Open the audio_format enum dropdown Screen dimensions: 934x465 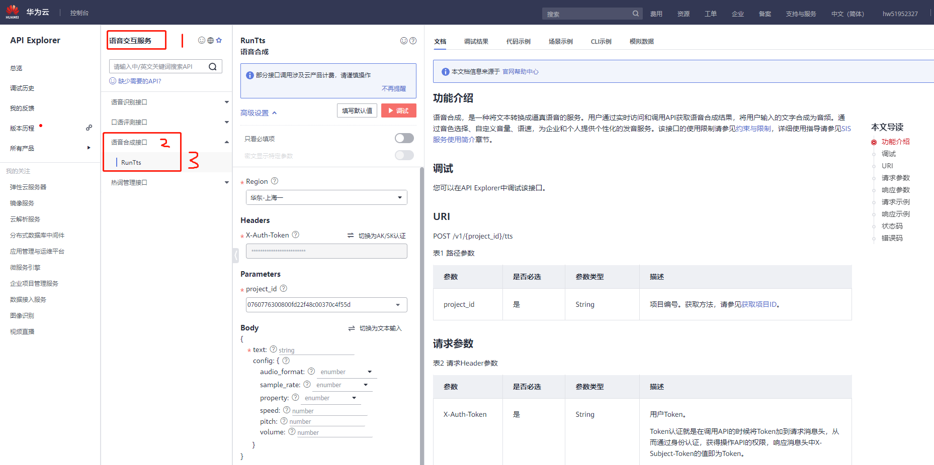coord(347,372)
